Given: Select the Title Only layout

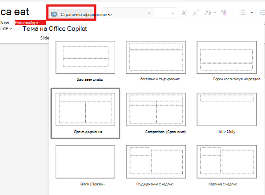Looking at the screenshot, I should pyautogui.click(x=226, y=113).
